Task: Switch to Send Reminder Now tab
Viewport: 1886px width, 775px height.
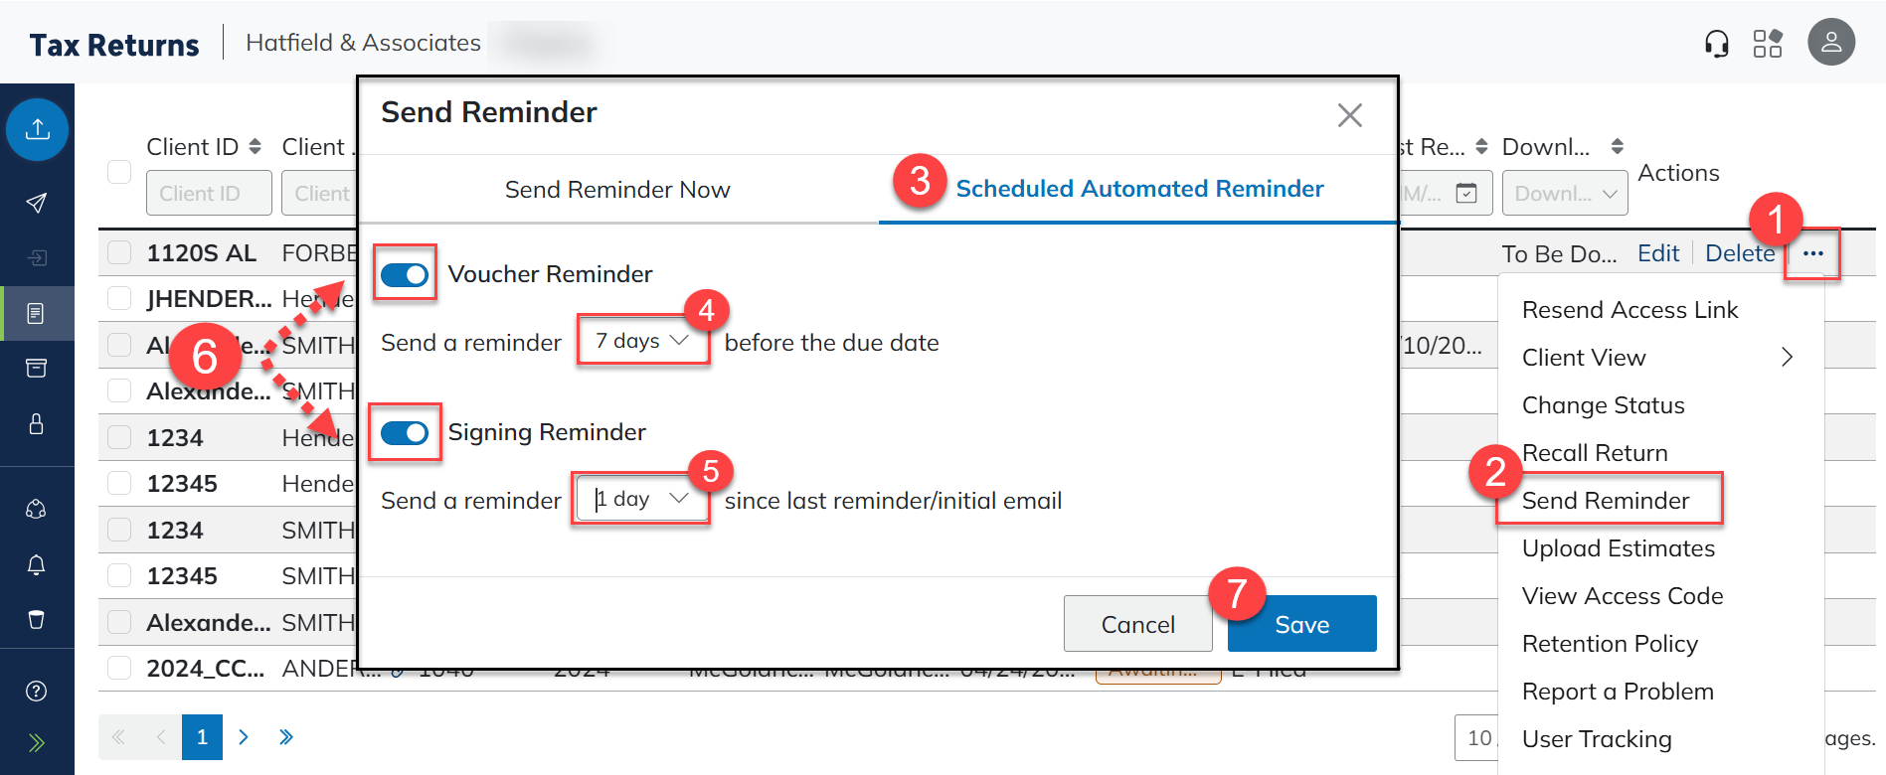Action: click(x=617, y=190)
